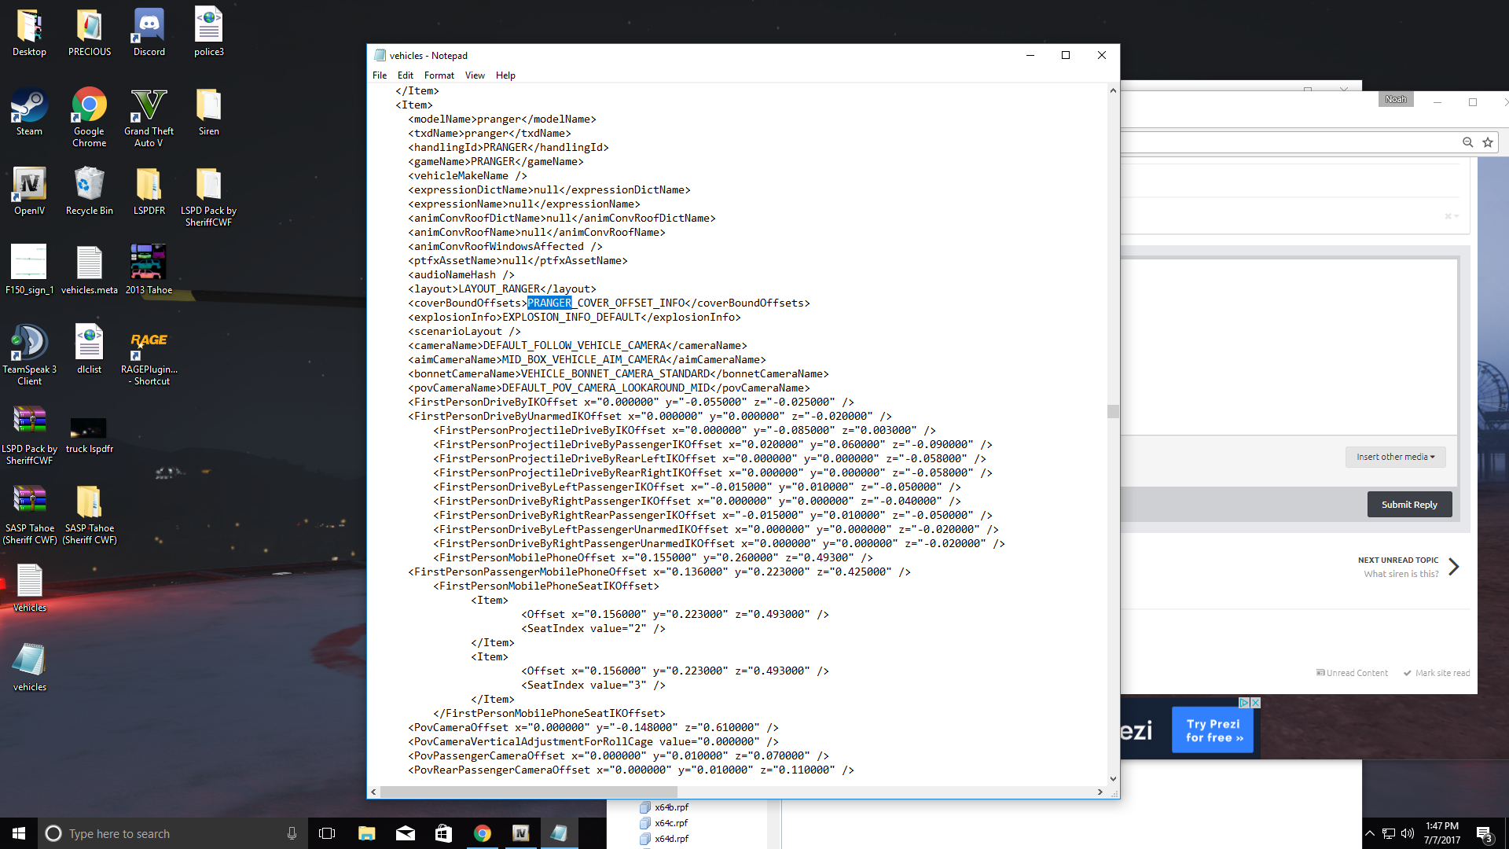Open the Format menu in Notepad
The image size is (1509, 849).
(439, 75)
